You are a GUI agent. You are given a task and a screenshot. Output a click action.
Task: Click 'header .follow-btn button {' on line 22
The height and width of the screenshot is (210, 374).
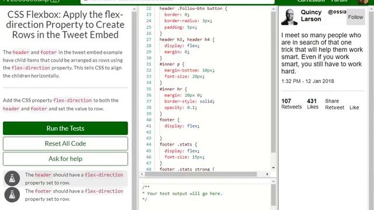click(193, 9)
